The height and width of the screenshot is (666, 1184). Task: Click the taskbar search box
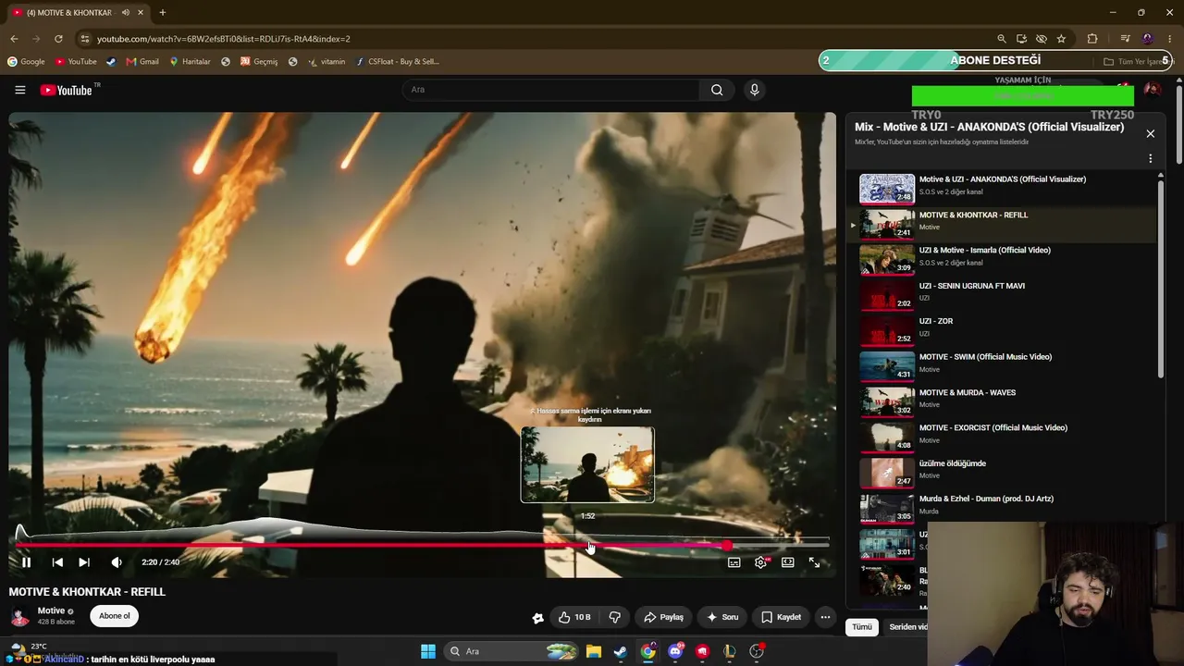[x=512, y=651]
